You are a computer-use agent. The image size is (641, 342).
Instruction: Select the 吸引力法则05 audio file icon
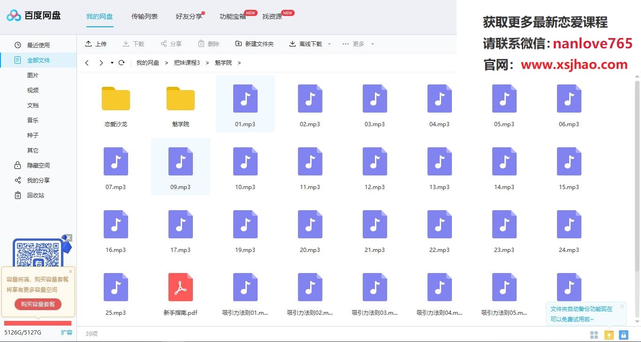[504, 287]
